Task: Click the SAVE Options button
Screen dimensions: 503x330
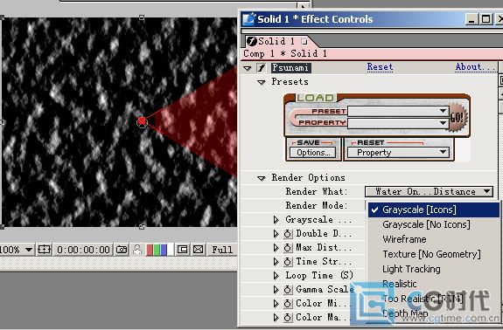Action: (313, 153)
